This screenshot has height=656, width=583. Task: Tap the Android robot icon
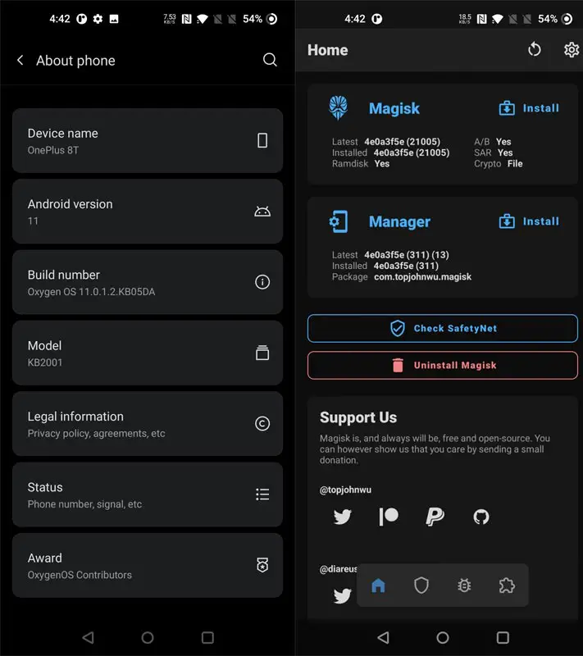click(x=262, y=212)
